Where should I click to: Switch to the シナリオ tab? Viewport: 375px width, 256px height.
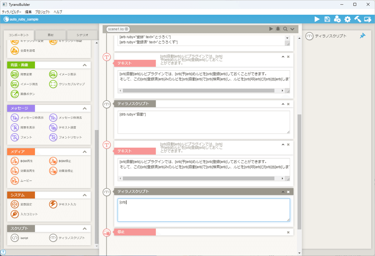pyautogui.click(x=82, y=35)
